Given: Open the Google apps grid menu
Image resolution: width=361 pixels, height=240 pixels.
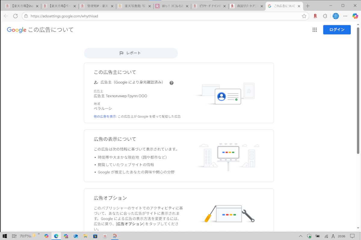Looking at the screenshot, I should tap(315, 30).
